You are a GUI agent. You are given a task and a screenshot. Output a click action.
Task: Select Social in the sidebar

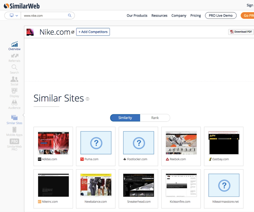(14, 81)
